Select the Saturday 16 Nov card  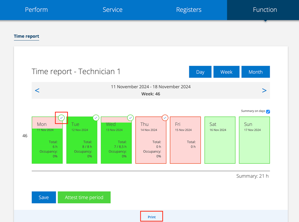(x=220, y=140)
